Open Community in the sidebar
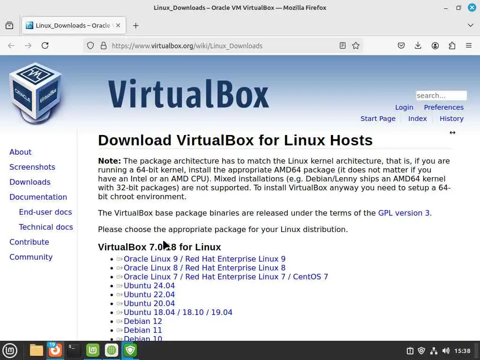 (31, 257)
